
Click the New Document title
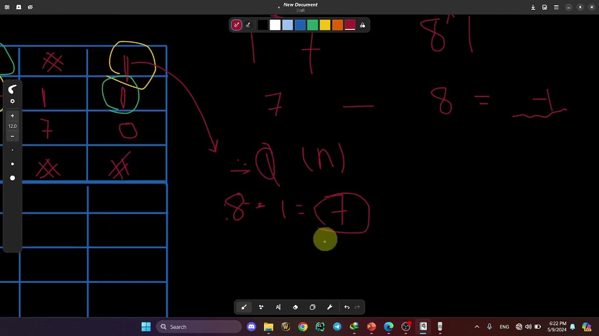point(300,5)
